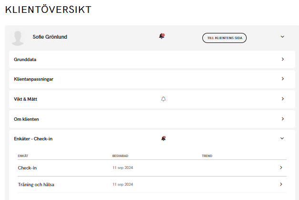Expand the Vikt & Mått section chevron
Image resolution: width=299 pixels, height=200 pixels.
coord(282,99)
